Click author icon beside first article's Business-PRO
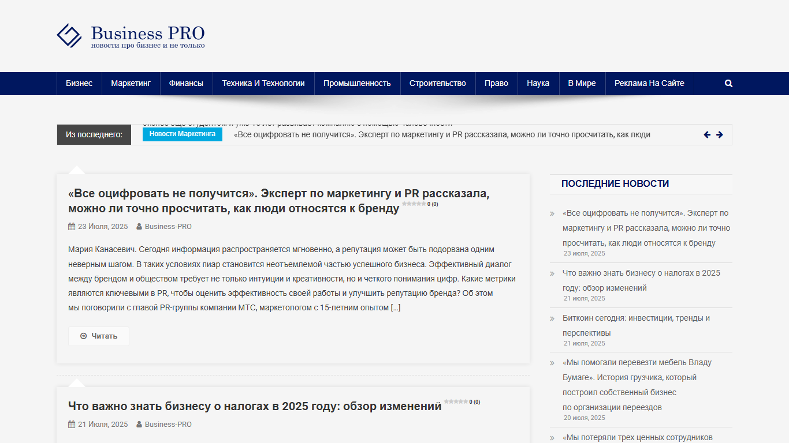This screenshot has height=443, width=789. [139, 227]
